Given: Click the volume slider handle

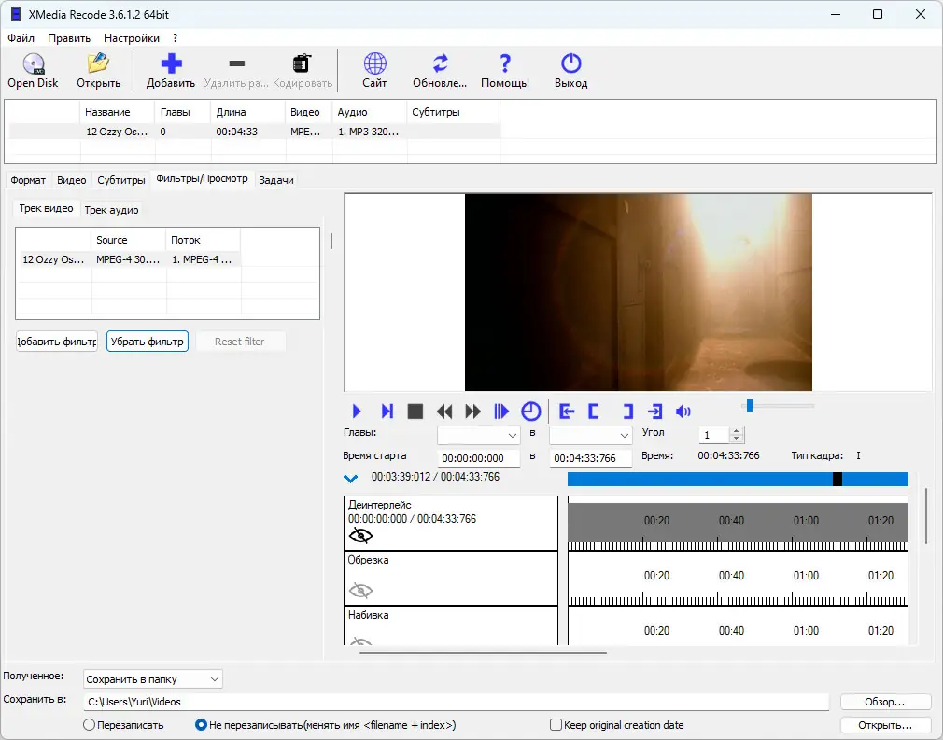Looking at the screenshot, I should coord(749,405).
